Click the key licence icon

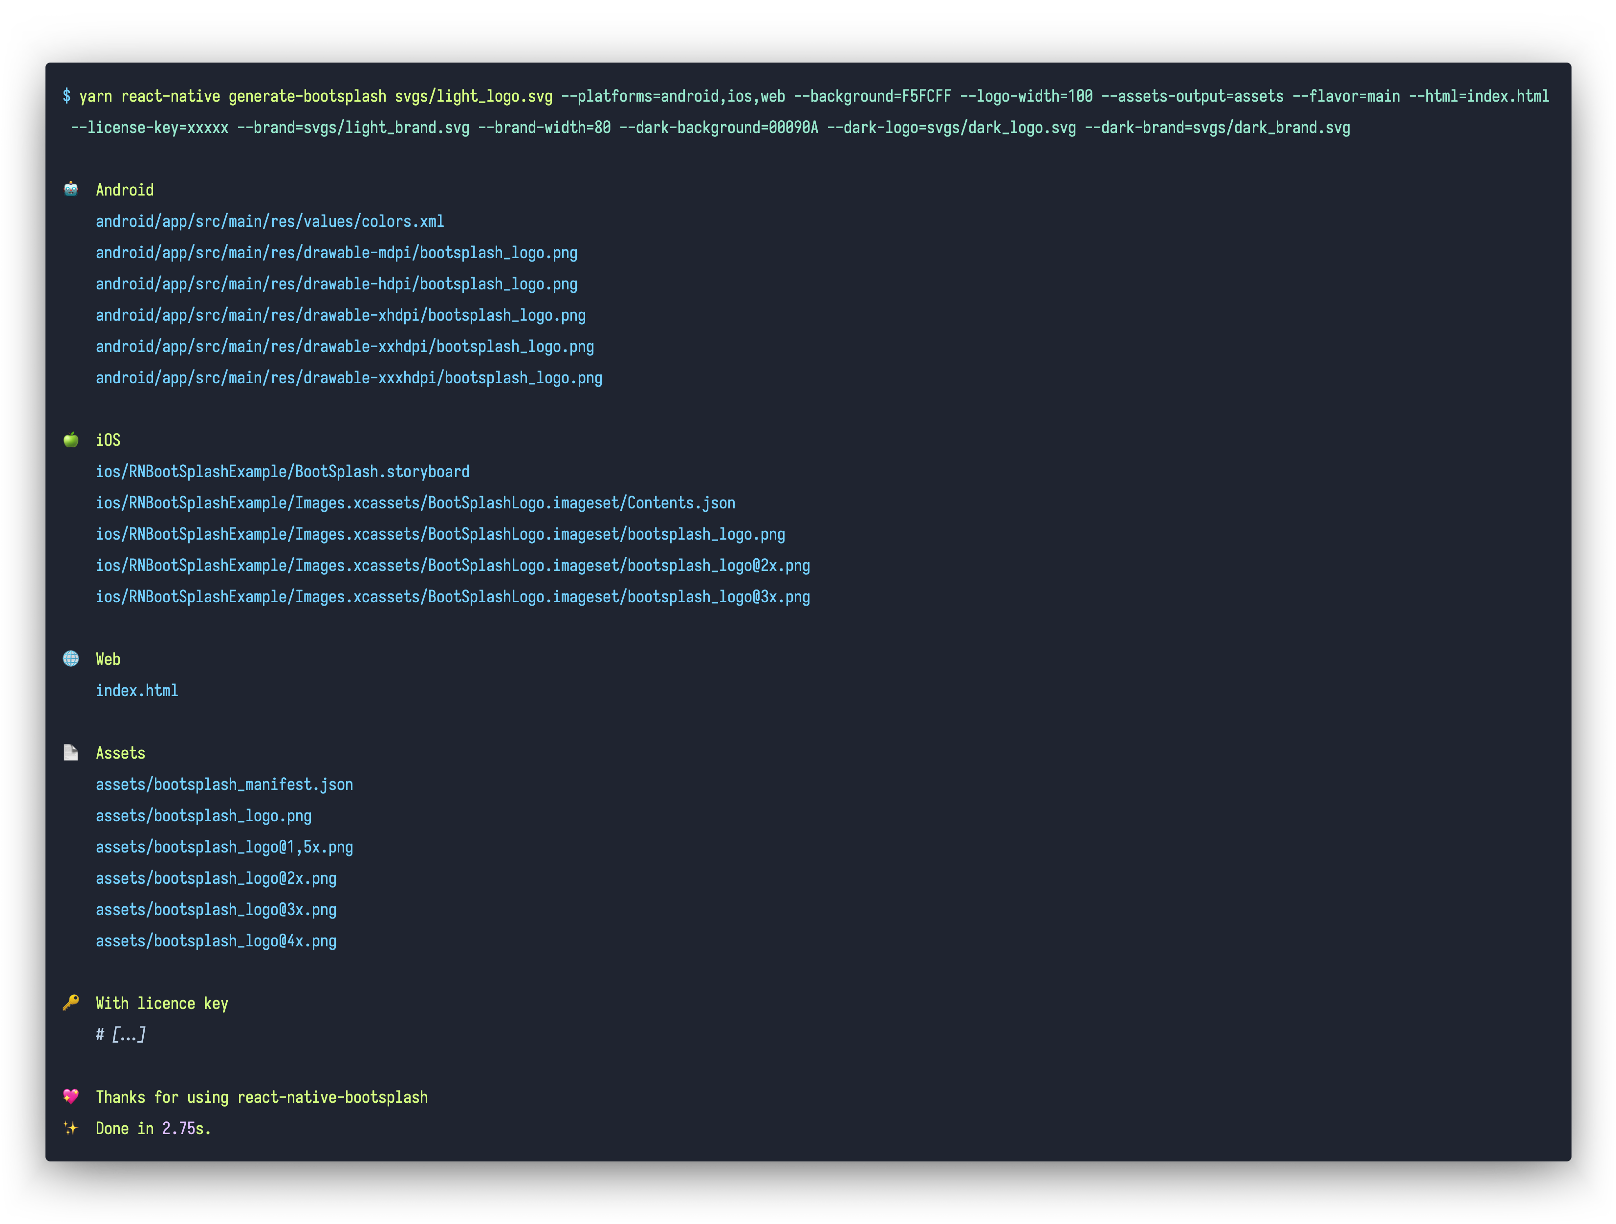tap(71, 1003)
